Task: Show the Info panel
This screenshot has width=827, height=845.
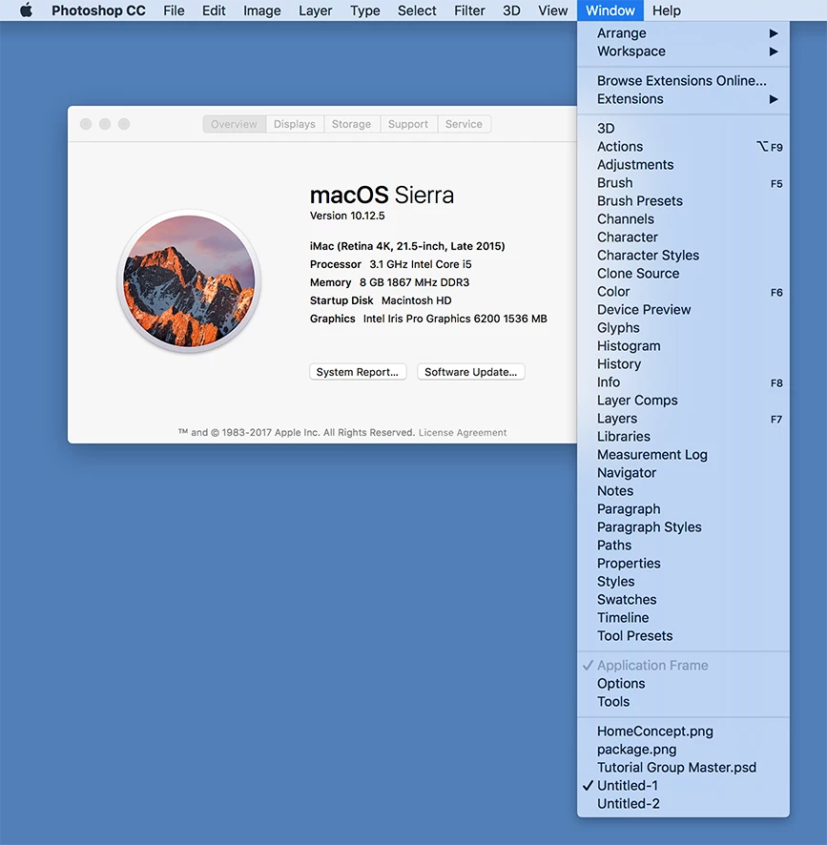Action: [683, 382]
